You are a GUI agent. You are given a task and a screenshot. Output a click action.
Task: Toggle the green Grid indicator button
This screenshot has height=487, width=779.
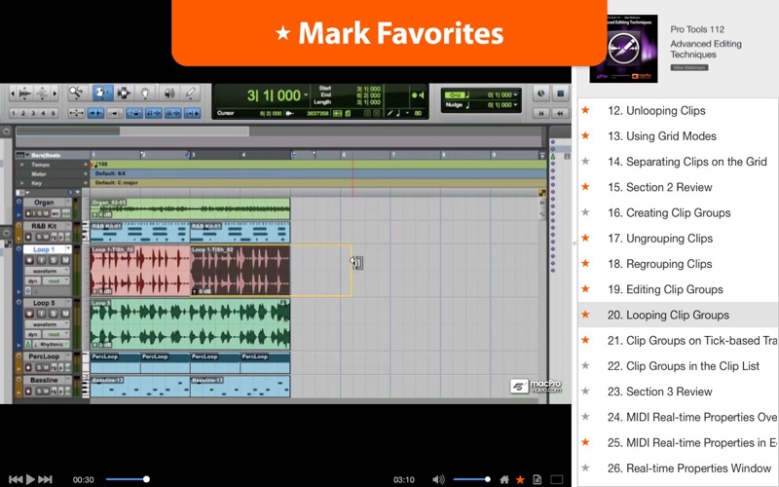click(x=454, y=94)
